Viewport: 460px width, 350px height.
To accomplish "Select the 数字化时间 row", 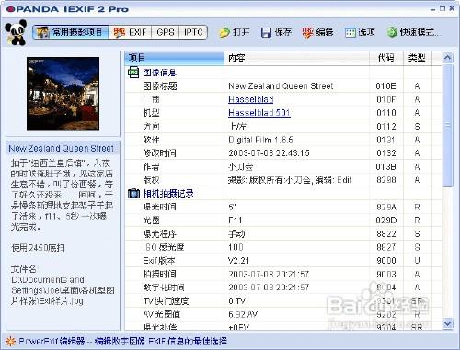I will click(x=283, y=288).
